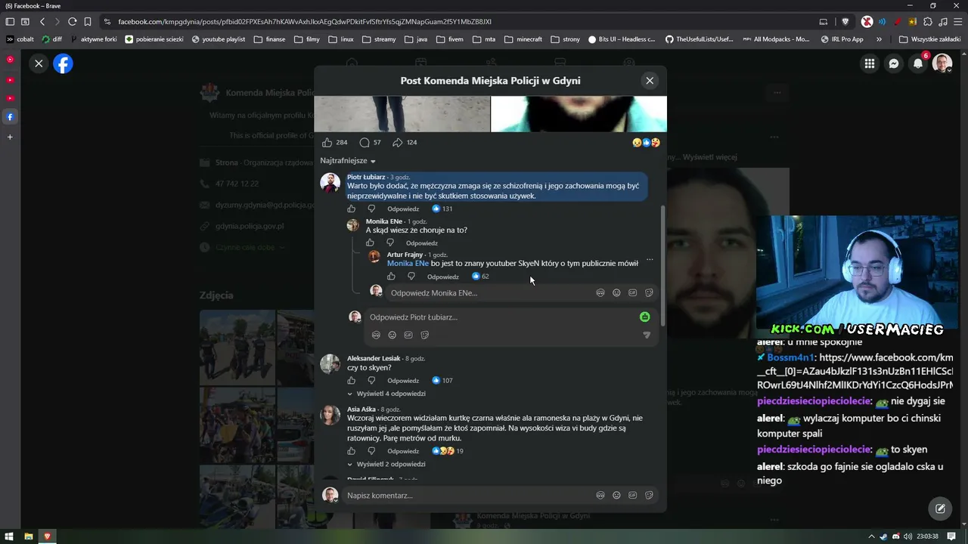Like Piotr Łubiarz's comment
Image resolution: width=968 pixels, height=544 pixels.
pos(351,209)
